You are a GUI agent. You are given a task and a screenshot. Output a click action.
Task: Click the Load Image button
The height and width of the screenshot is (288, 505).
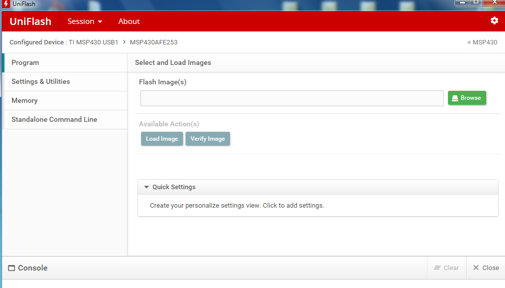tap(161, 139)
